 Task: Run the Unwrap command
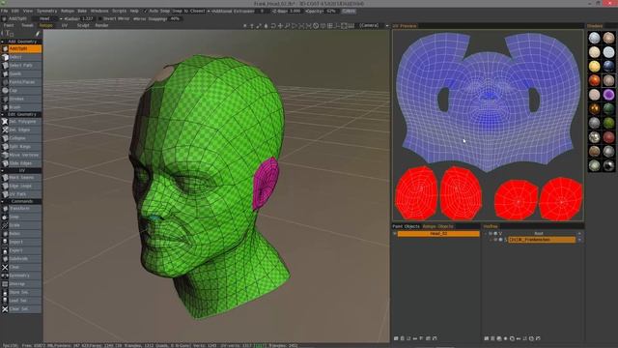pyautogui.click(x=21, y=283)
